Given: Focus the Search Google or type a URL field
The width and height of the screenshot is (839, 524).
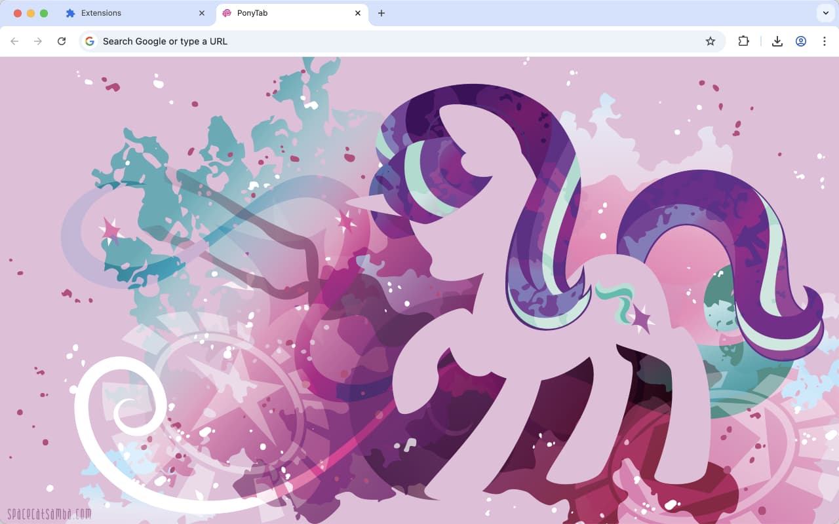Looking at the screenshot, I should [x=402, y=41].
